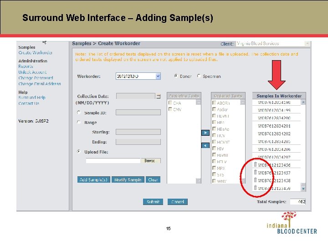Toggle the ABORh ordered test checkbox
Image resolution: width=328 pixels, height=246 pixels.
tap(214, 102)
